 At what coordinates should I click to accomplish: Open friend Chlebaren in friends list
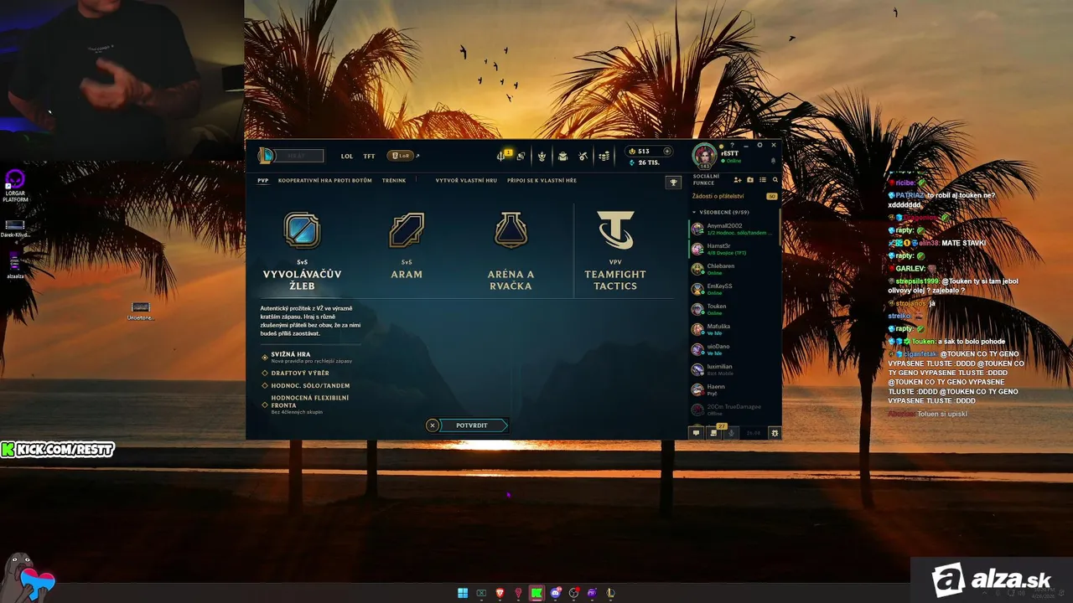click(734, 269)
